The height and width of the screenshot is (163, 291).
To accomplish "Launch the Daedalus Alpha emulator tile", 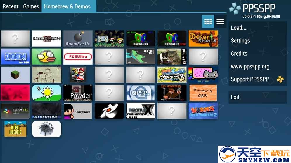I will coord(141,38).
